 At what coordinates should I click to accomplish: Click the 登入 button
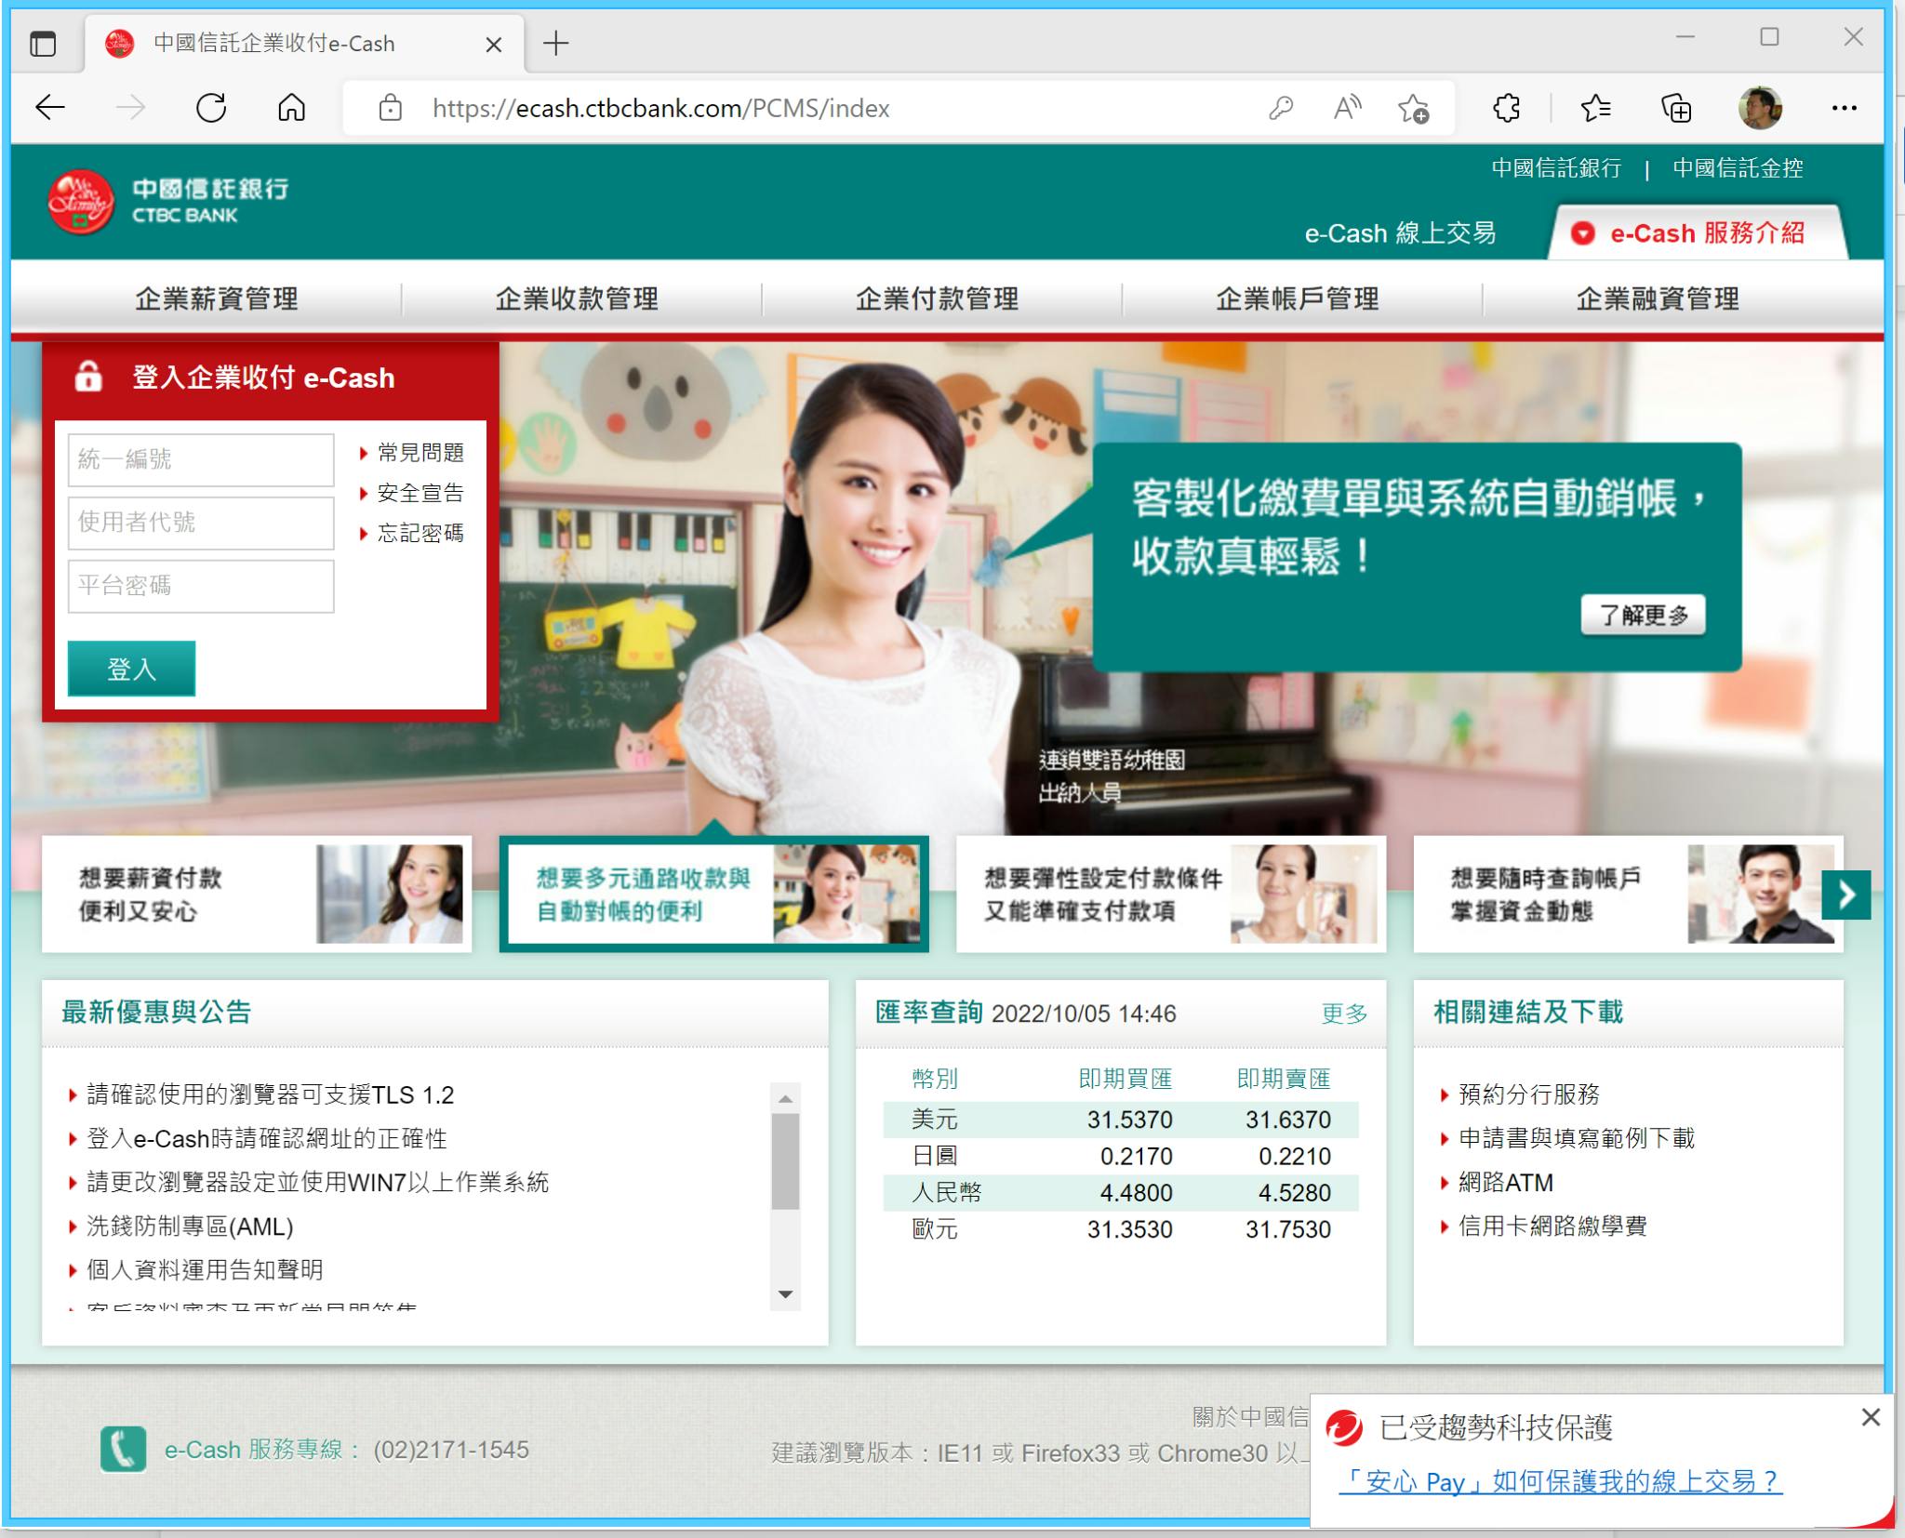tap(131, 668)
